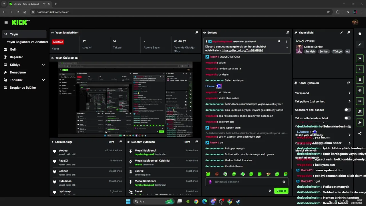Click the Sohbet tag chip in Yayın bilgisi
366x206 pixels.
pos(324,51)
